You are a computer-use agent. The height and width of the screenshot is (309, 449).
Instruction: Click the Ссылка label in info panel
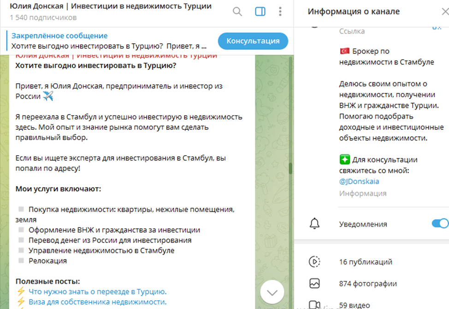pyautogui.click(x=352, y=31)
